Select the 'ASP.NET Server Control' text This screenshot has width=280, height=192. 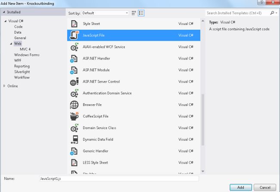pyautogui.click(x=101, y=81)
